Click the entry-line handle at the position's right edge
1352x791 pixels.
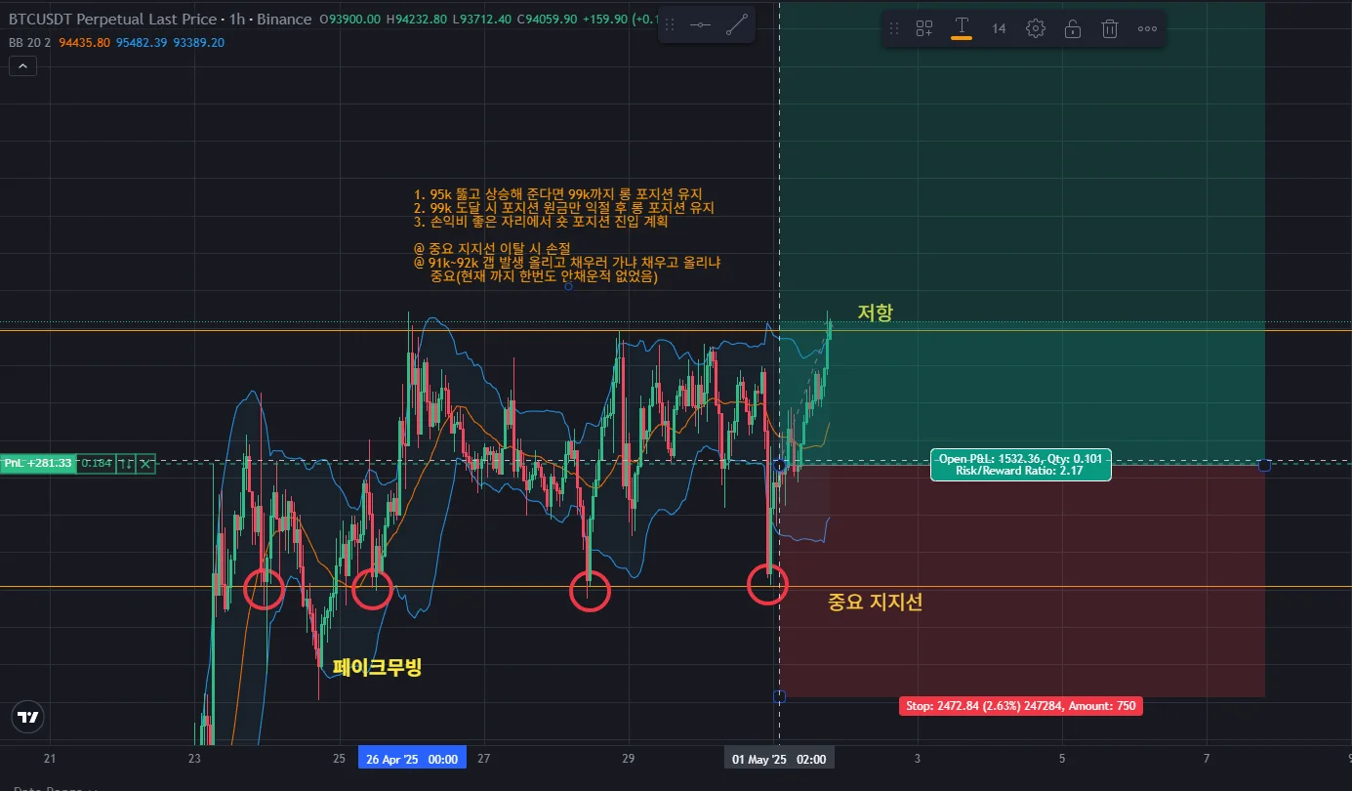pyautogui.click(x=1265, y=466)
